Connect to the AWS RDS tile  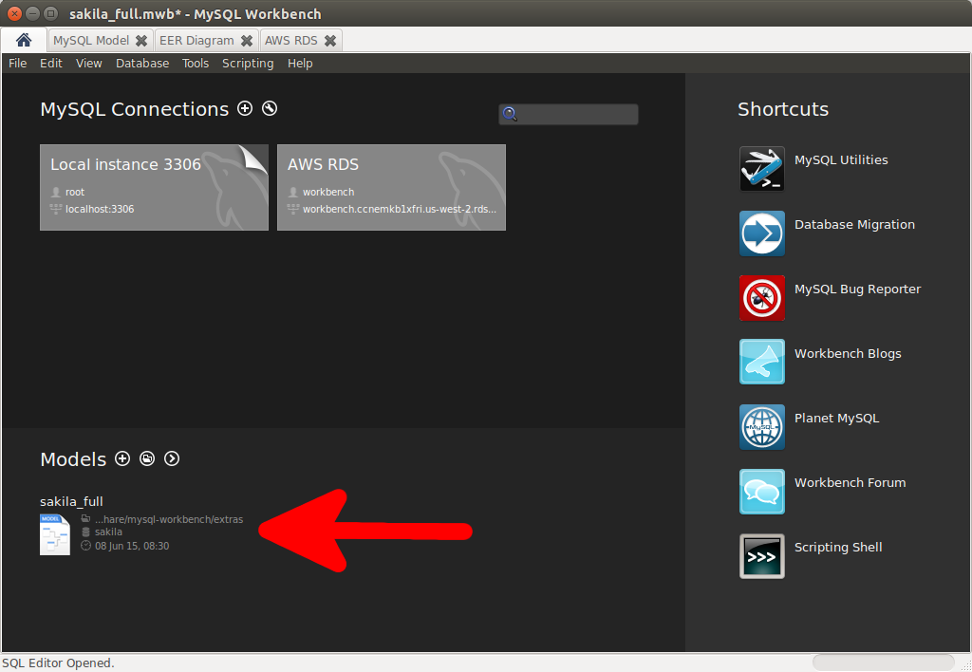click(391, 187)
